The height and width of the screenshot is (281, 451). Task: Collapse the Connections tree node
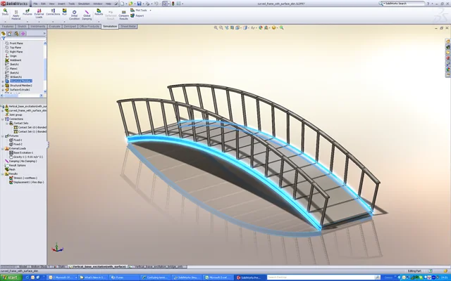click(x=3, y=119)
